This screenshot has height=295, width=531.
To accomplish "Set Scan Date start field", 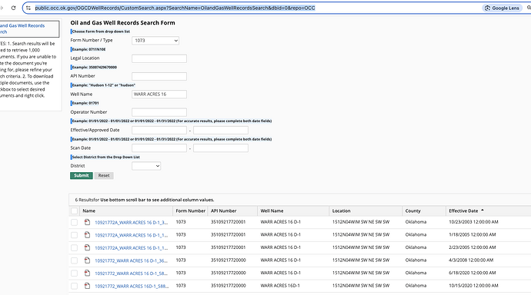I will coord(159,148).
